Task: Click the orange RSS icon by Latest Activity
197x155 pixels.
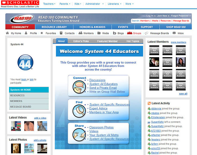Action: pyautogui.click(x=149, y=103)
